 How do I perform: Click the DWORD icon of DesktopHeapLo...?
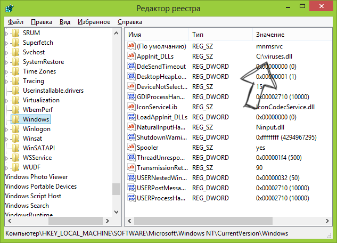[x=131, y=76]
